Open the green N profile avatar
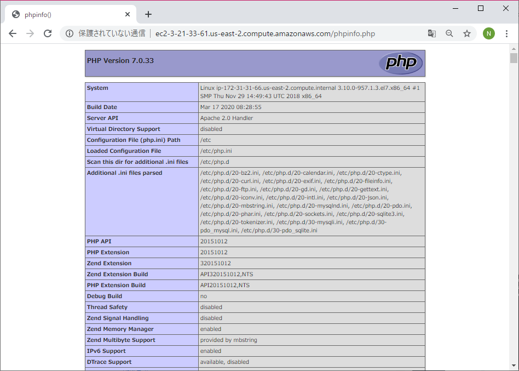Screen dimensions: 519x371 (488, 33)
